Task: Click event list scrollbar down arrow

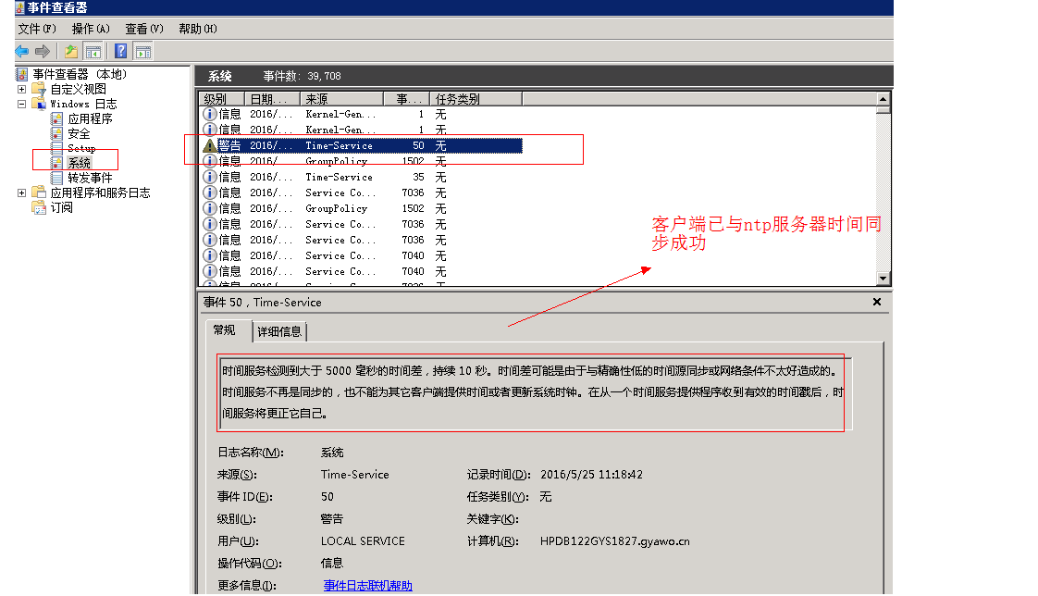Action: (883, 279)
